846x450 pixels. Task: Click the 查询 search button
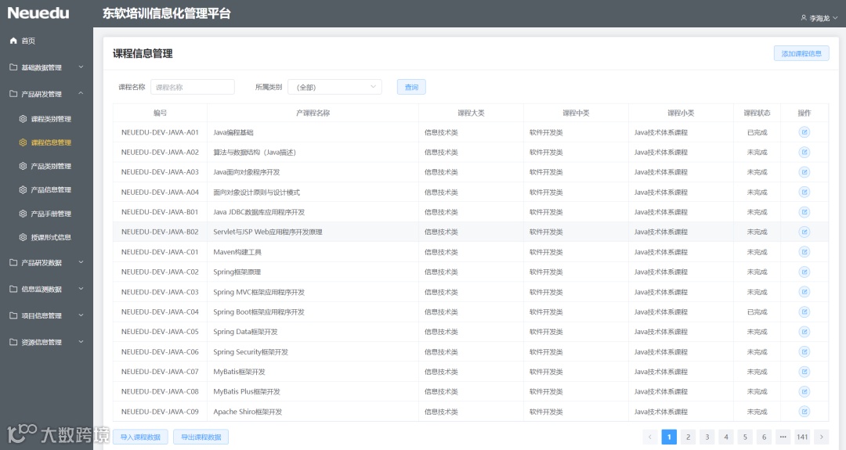[x=411, y=87]
